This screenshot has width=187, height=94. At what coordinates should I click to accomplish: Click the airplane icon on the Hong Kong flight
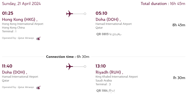pyautogui.click(x=70, y=14)
